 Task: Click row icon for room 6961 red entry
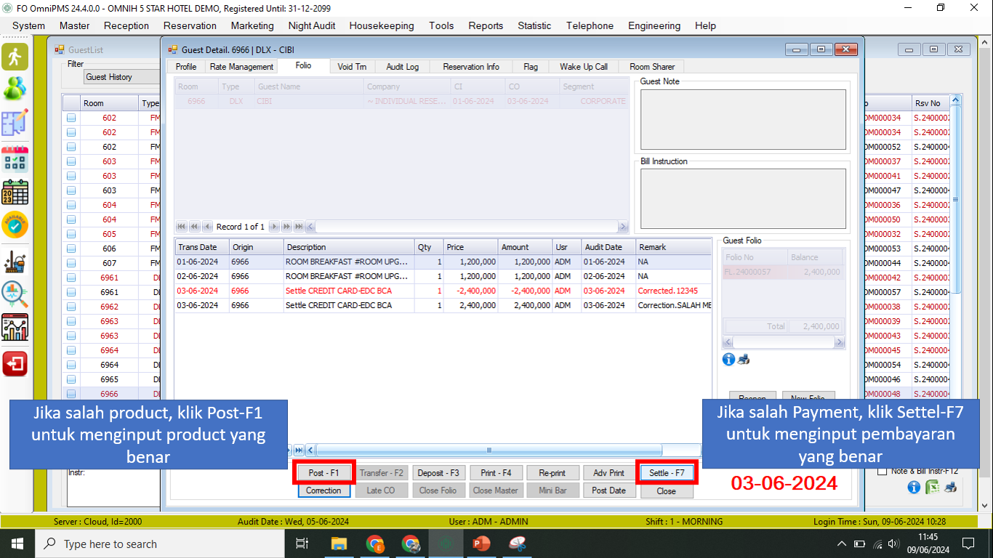(71, 278)
